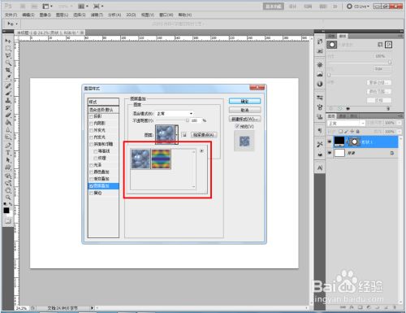Select the Lasso tool

pos(8,56)
